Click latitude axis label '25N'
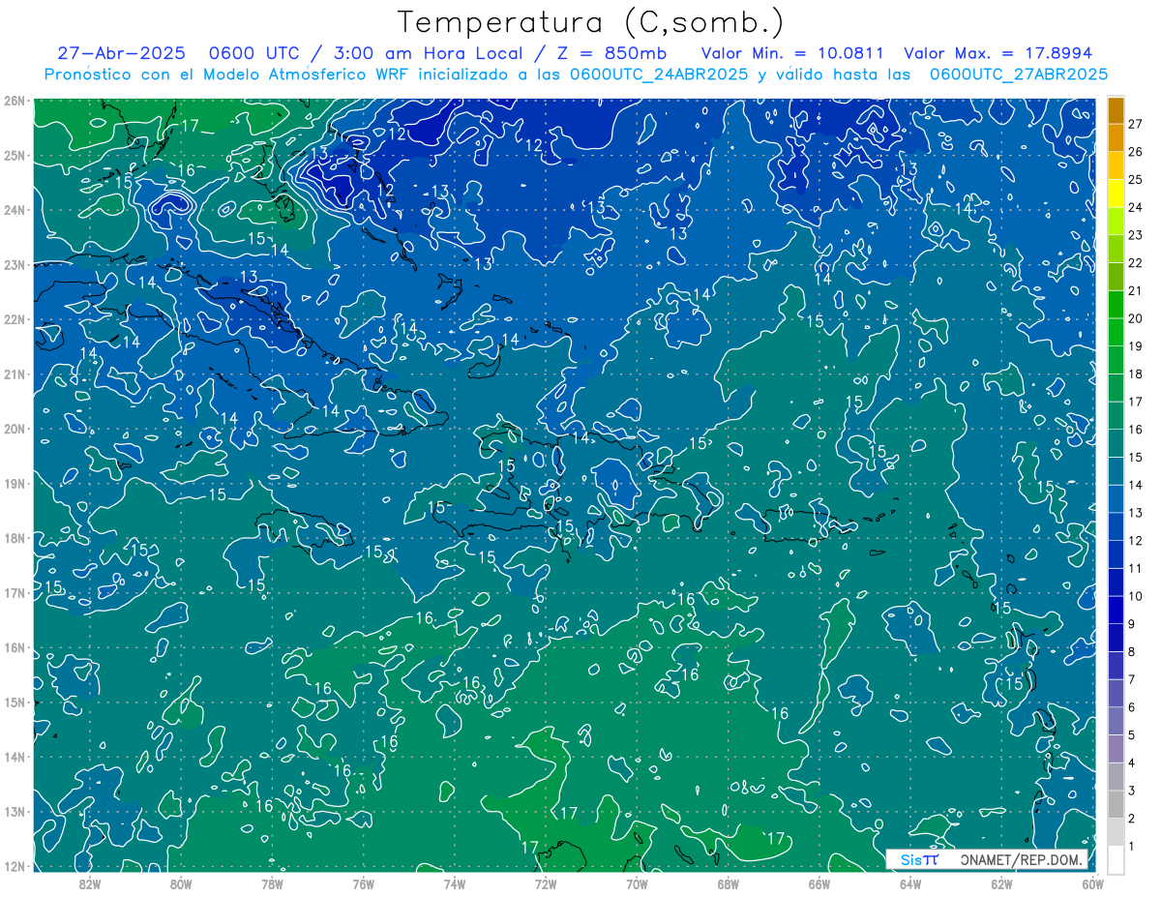 [15, 156]
